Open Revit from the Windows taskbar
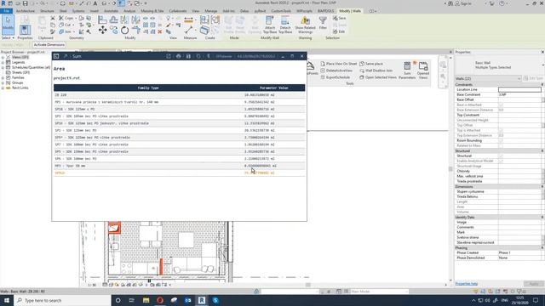 pos(202,300)
